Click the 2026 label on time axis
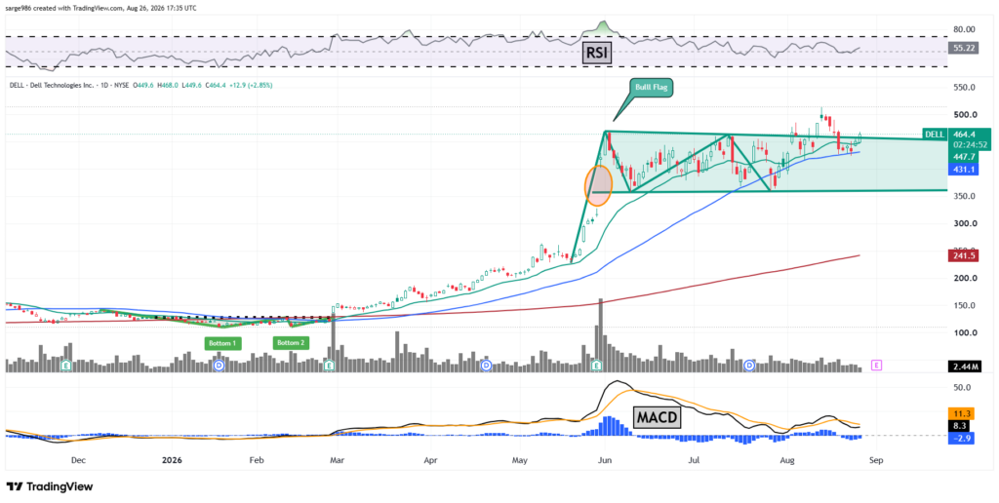Screen dimensions: 999x503 pos(172,460)
